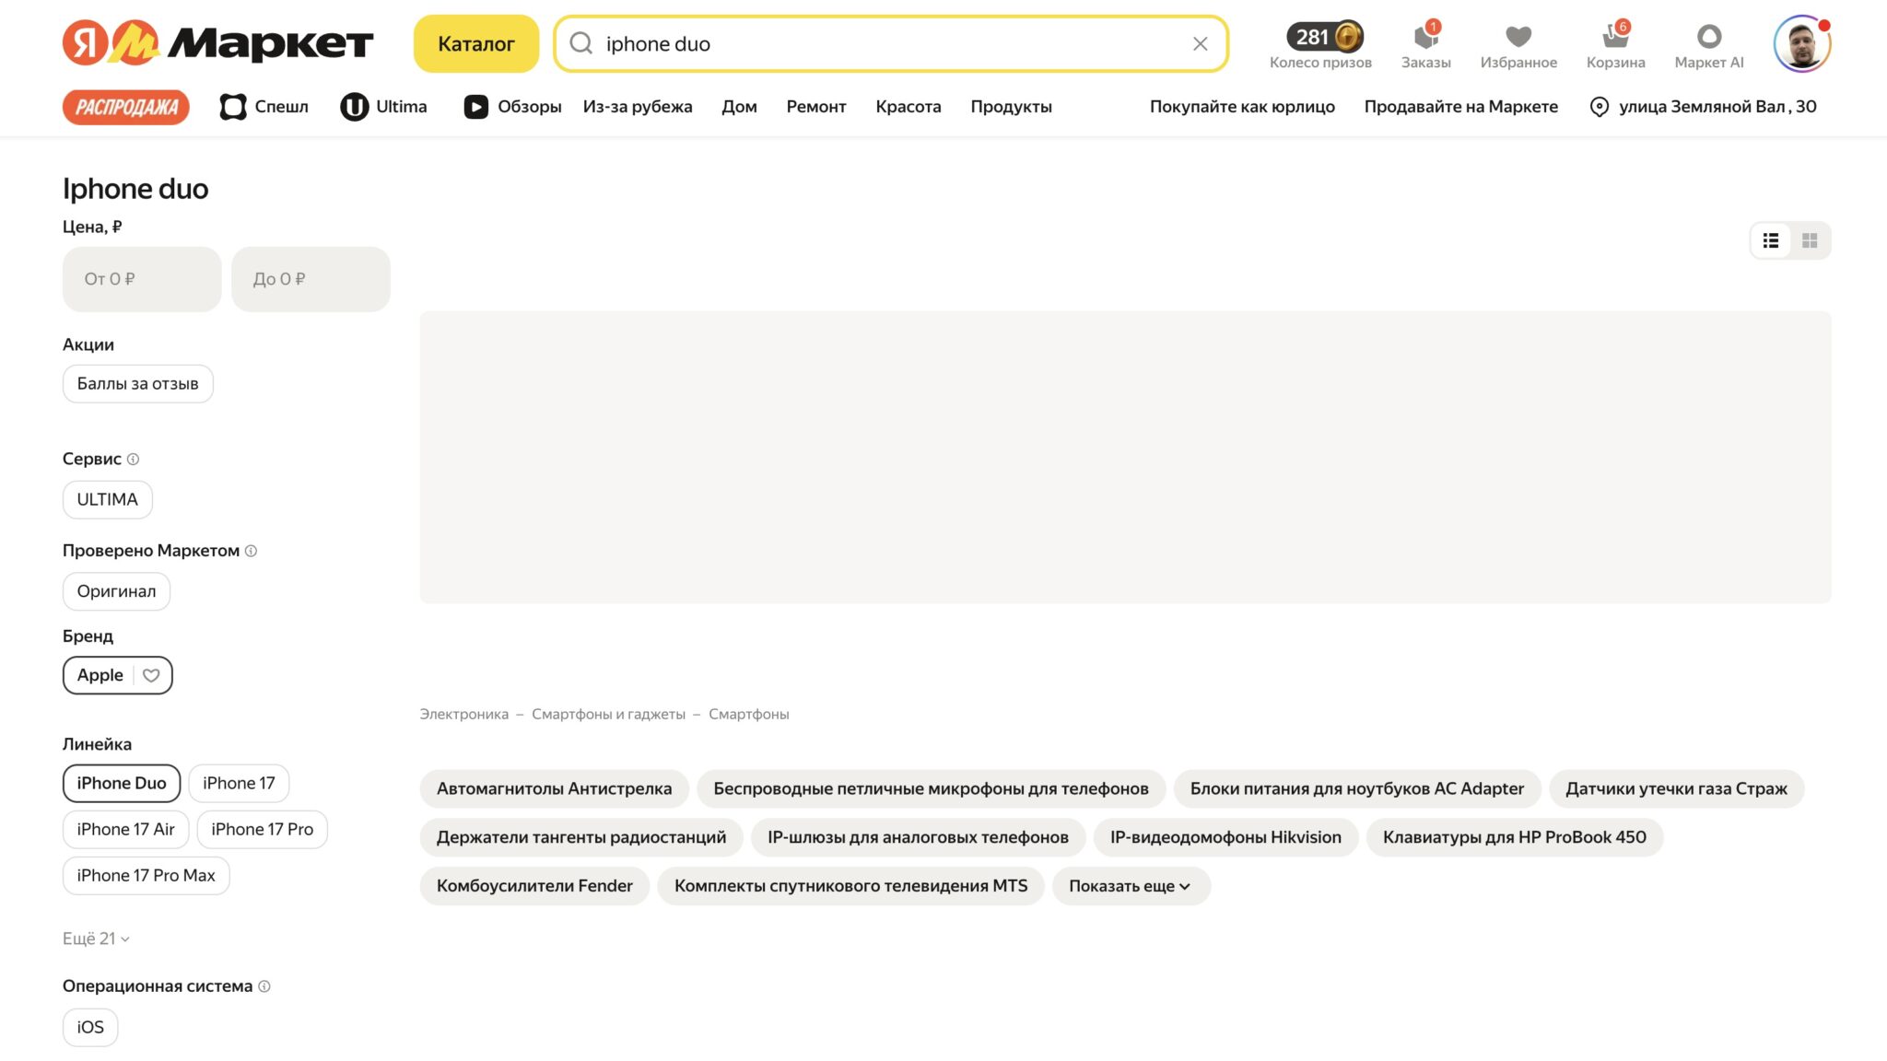Open the Каталог menu

point(475,43)
